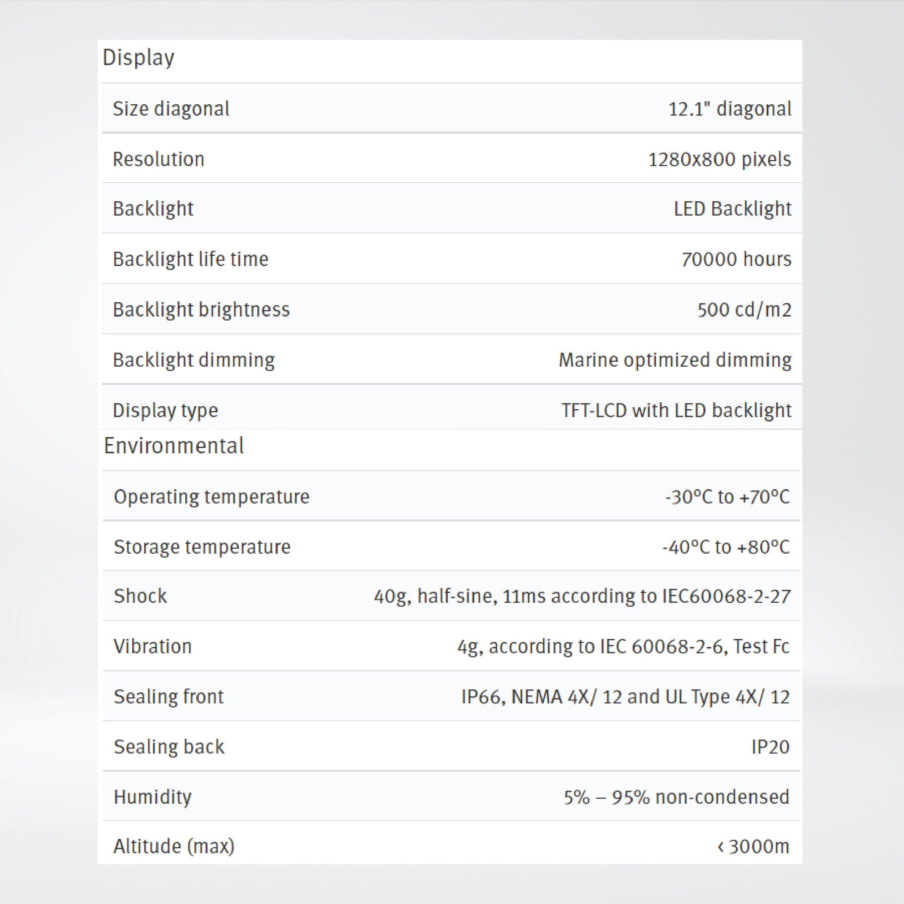
Task: Click the Display section heading
Action: pyautogui.click(x=138, y=58)
